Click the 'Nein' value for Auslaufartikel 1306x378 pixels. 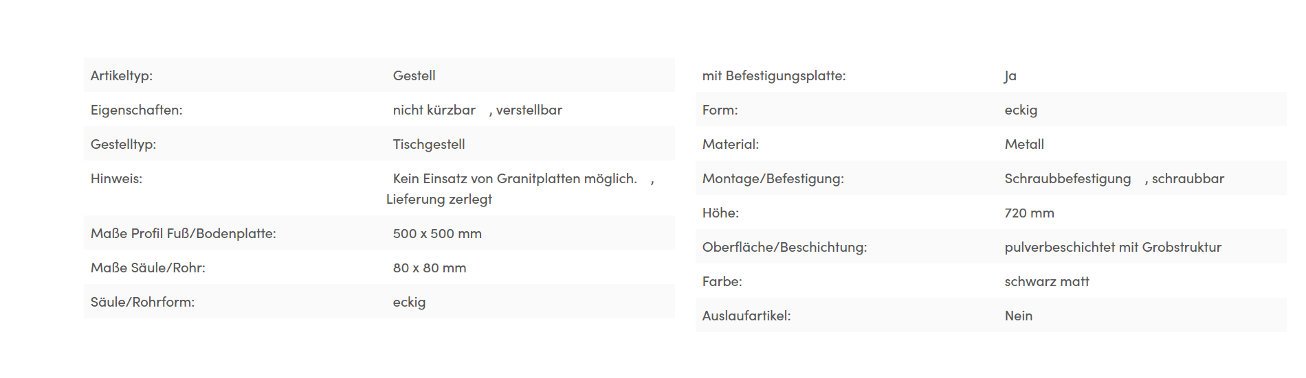point(1019,316)
